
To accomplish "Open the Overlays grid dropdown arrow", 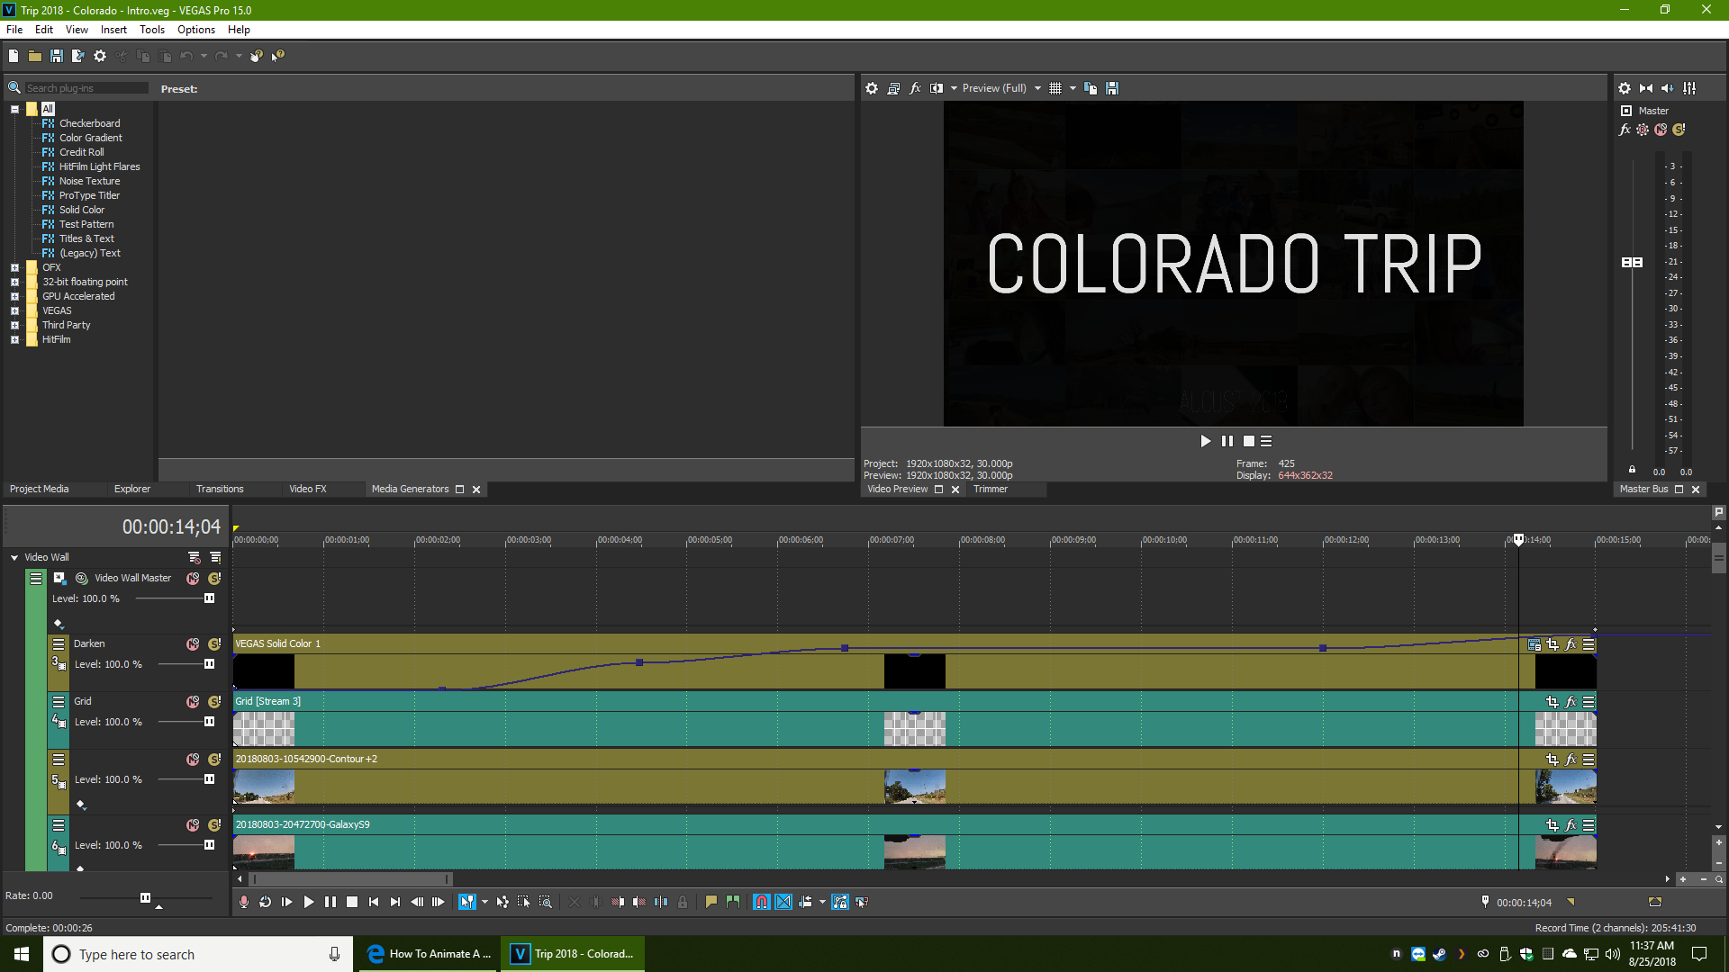I will (1073, 88).
